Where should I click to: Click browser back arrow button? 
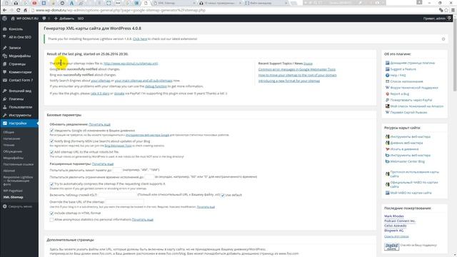[x=4, y=10]
